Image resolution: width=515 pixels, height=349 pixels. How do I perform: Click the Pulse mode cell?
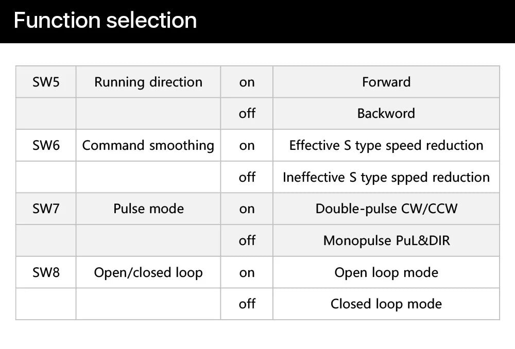[x=148, y=208]
